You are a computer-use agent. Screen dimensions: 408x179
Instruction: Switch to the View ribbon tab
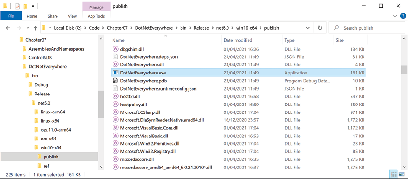click(x=72, y=16)
